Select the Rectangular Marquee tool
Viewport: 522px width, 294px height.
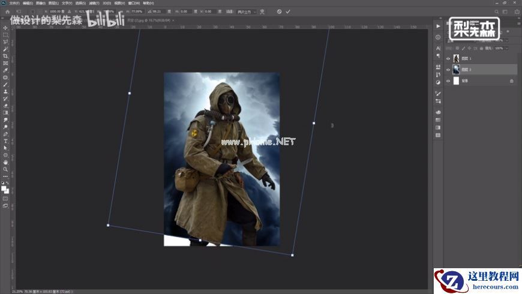tap(5, 35)
